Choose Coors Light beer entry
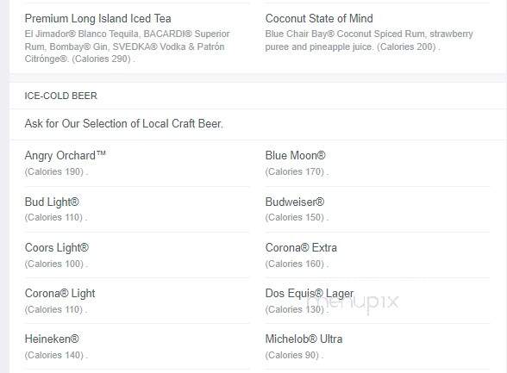The height and width of the screenshot is (373, 507). (57, 248)
